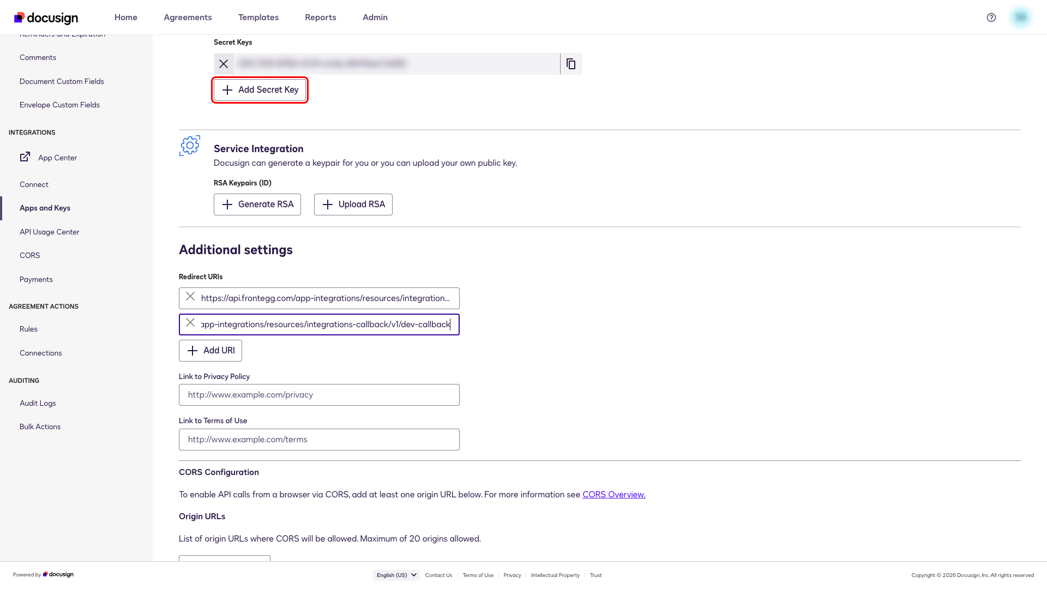Open the user profile avatar
The height and width of the screenshot is (589, 1047).
[1021, 17]
